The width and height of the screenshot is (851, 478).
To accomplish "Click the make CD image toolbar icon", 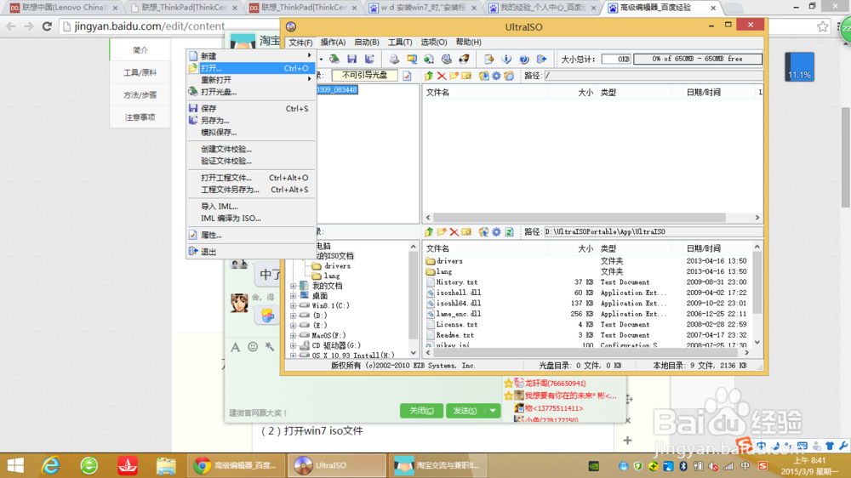I will point(394,60).
